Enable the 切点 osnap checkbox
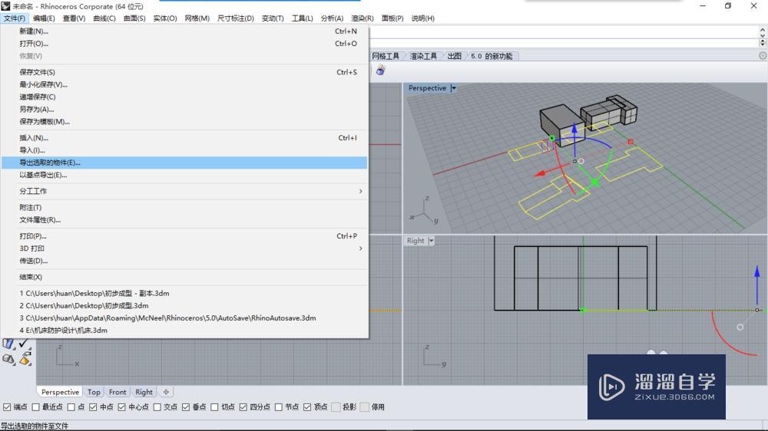The height and width of the screenshot is (431, 768). coord(214,407)
